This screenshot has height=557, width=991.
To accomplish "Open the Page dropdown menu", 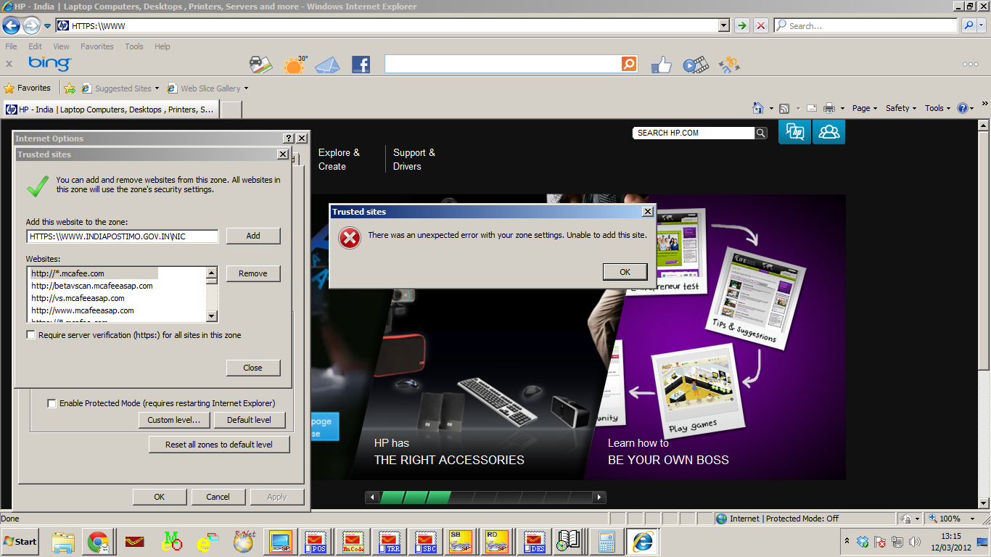I will pos(865,108).
